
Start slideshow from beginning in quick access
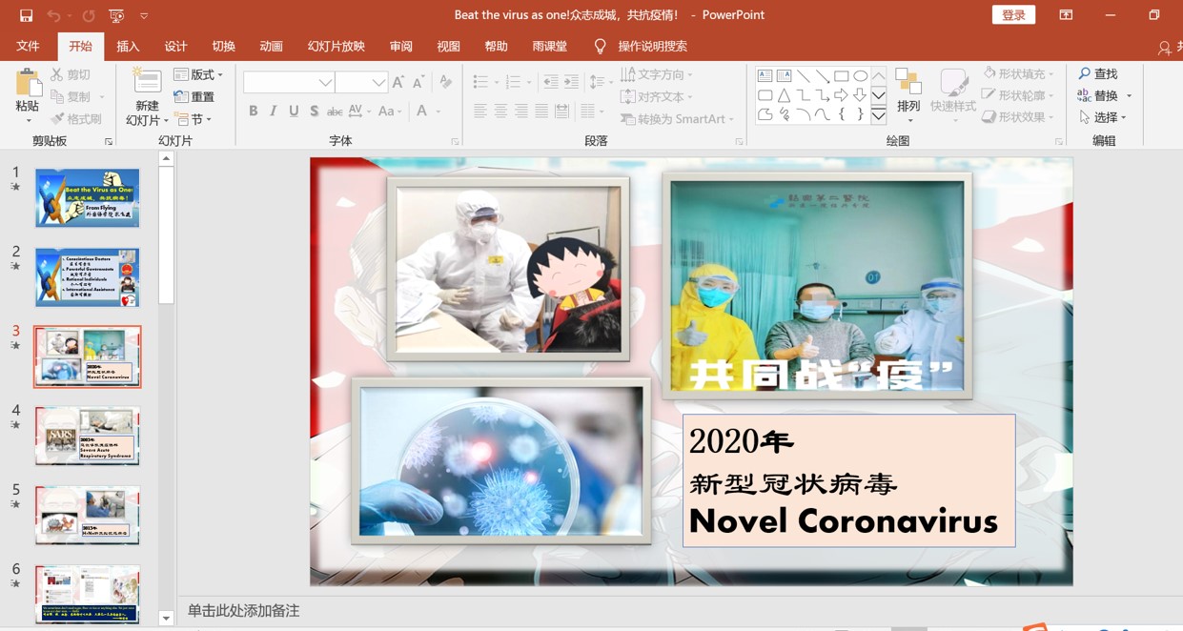[x=116, y=15]
